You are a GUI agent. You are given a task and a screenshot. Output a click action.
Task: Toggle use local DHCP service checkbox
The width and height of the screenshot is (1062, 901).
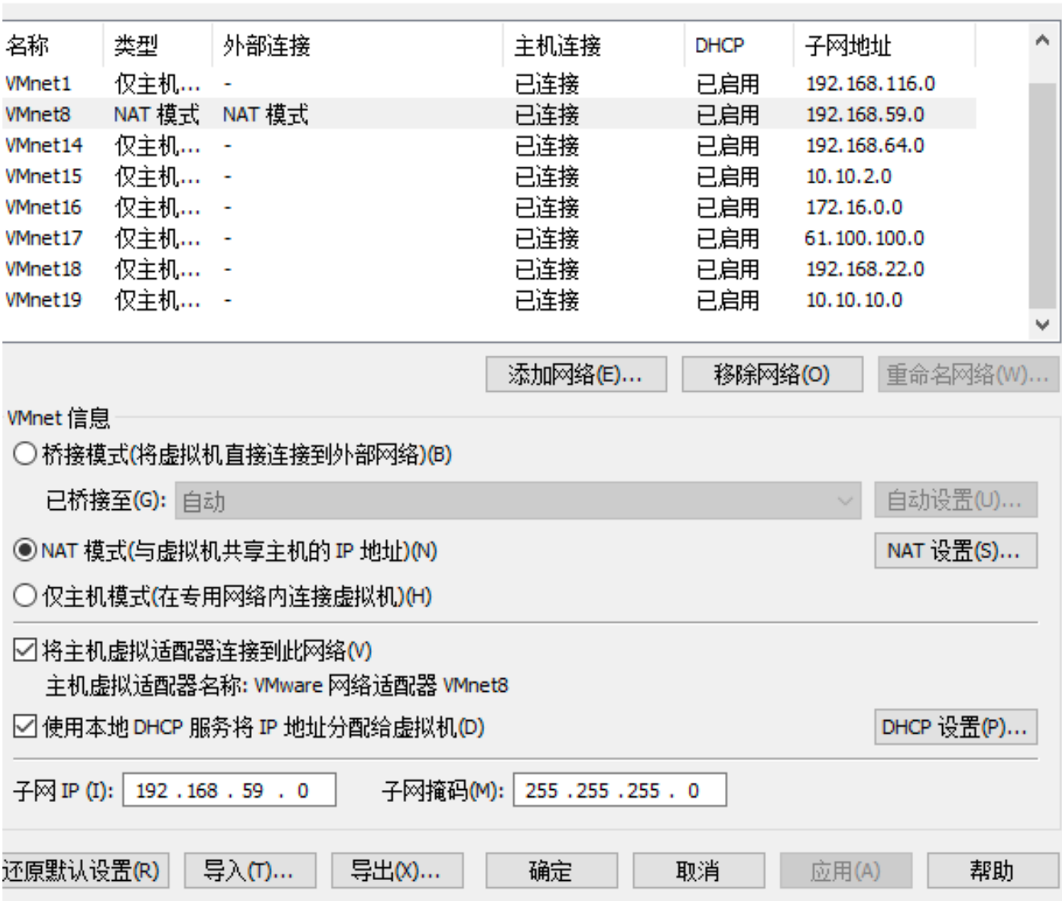[25, 726]
